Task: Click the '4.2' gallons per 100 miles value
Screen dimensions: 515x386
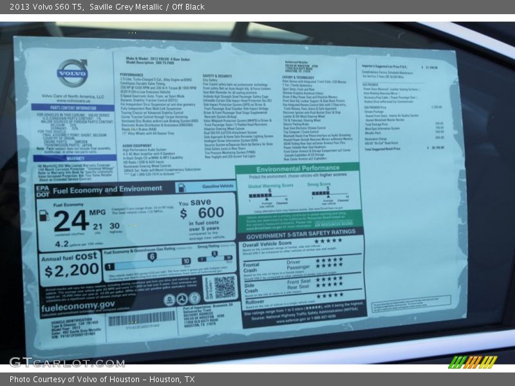Action: pyautogui.click(x=62, y=244)
